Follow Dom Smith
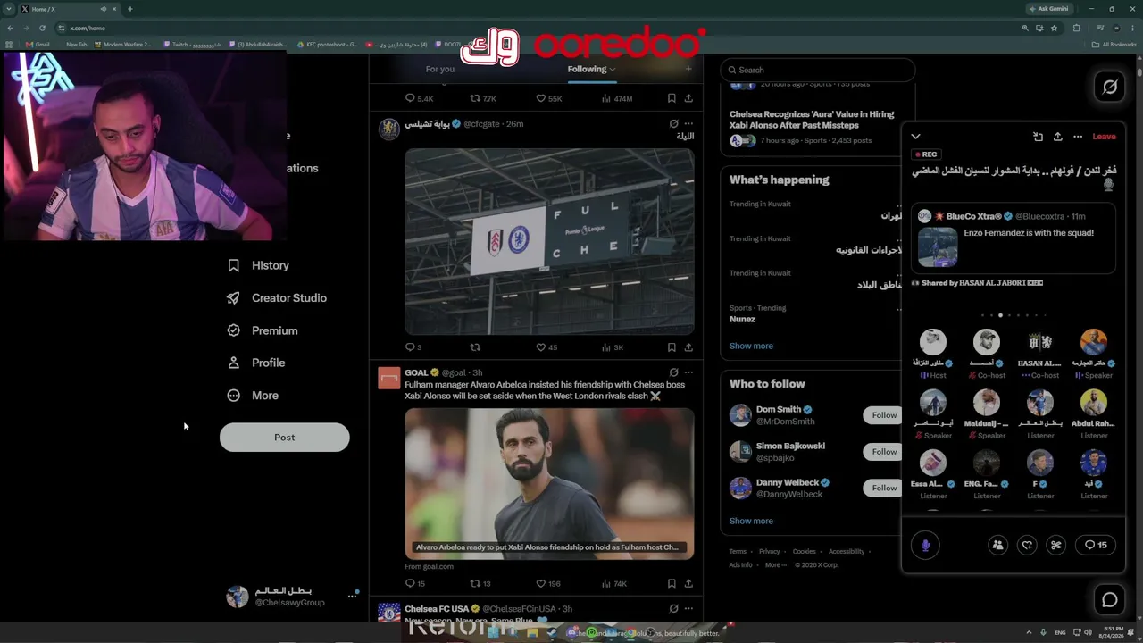 point(884,415)
